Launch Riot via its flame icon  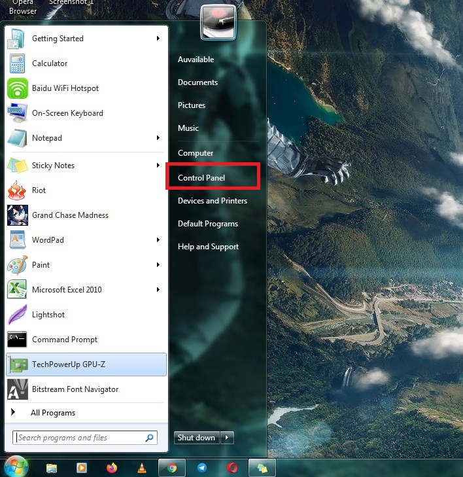[x=17, y=190]
